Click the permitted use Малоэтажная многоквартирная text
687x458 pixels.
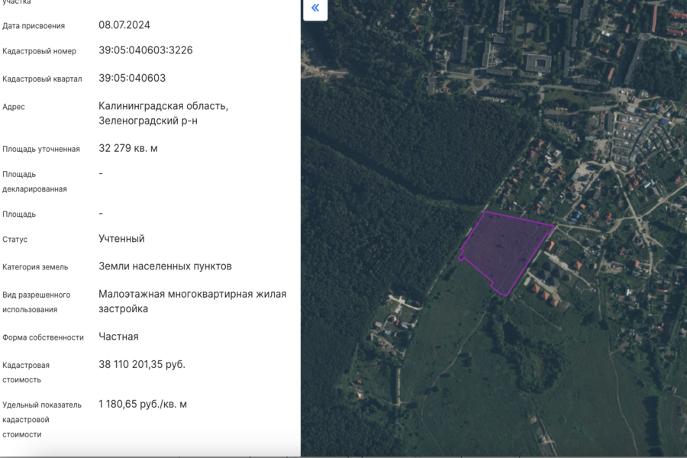[192, 294]
